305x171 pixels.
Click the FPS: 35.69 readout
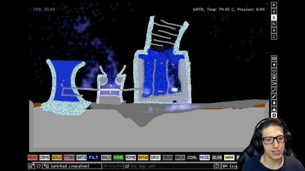(44, 9)
